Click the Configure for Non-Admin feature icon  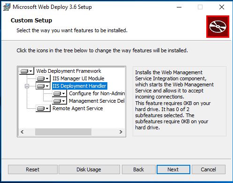click(x=60, y=93)
